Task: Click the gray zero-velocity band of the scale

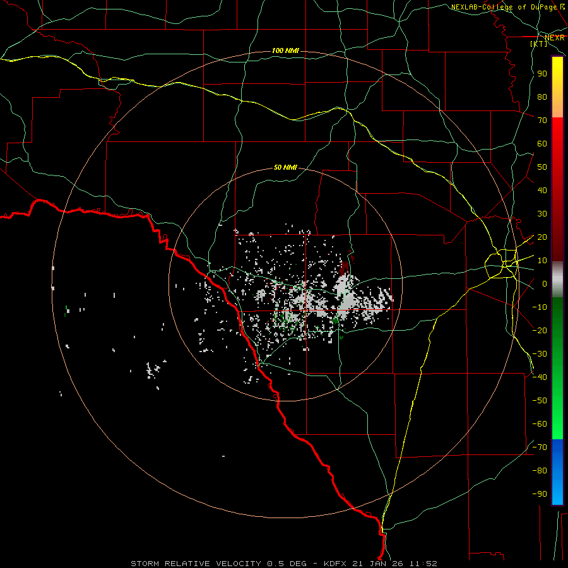Action: [x=557, y=279]
